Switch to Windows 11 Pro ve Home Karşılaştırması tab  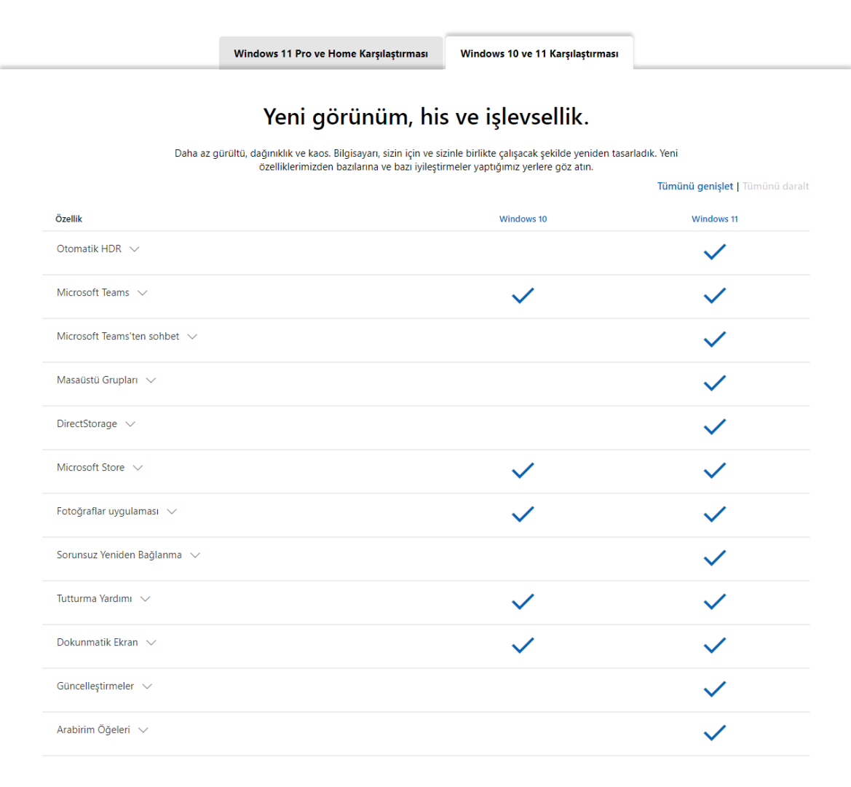[x=330, y=54]
